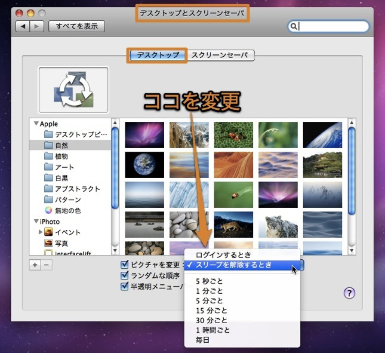The image size is (385, 353).
Task: Collapse the Apple group disclosure triangle
Action: coord(36,123)
